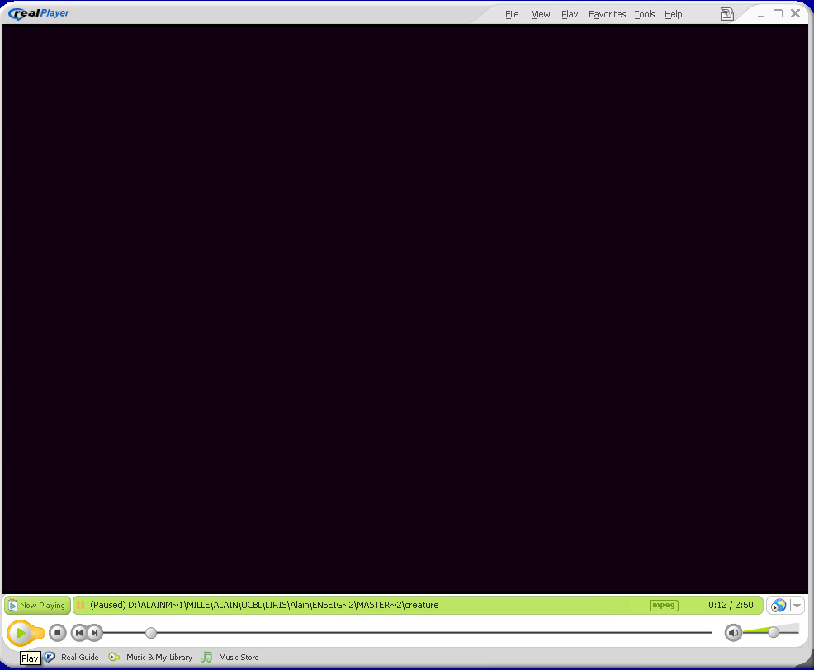The image size is (814, 670).
Task: Open the Play menu
Action: 570,14
